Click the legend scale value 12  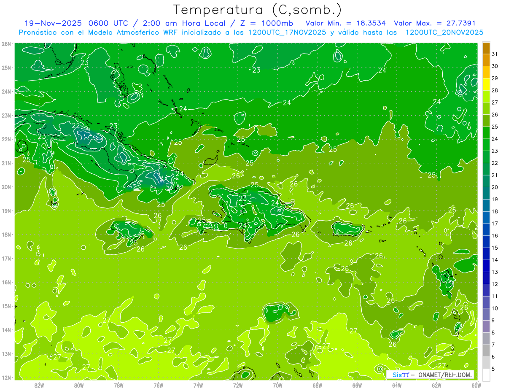[495, 284]
